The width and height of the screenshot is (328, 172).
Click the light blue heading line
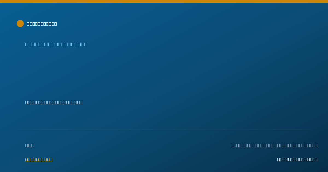tap(56, 44)
